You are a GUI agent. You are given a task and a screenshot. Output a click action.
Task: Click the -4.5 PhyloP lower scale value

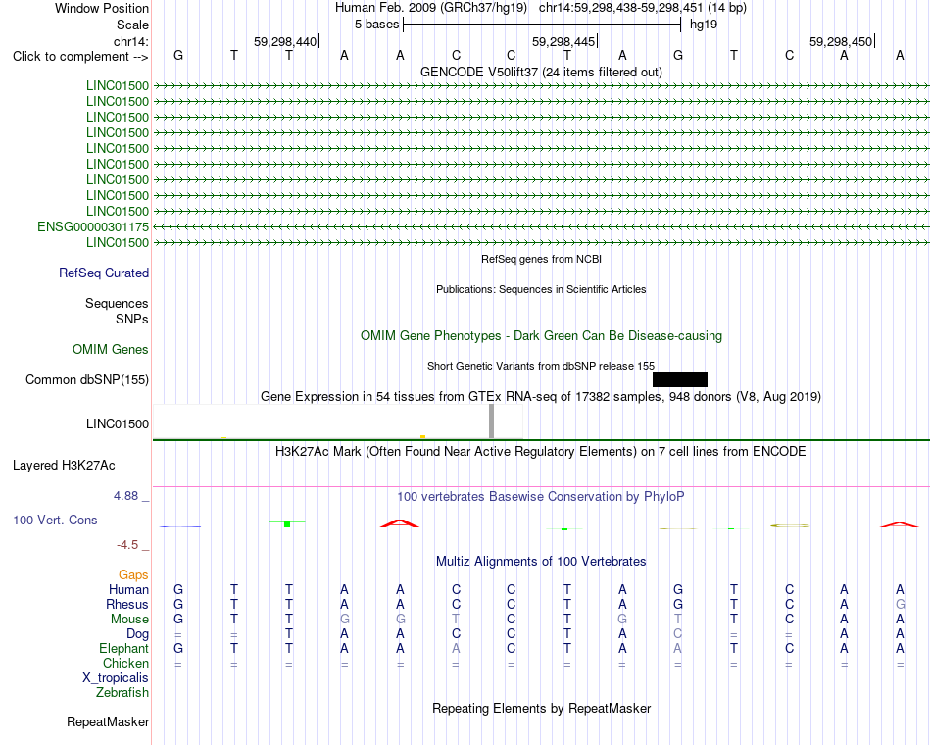tap(127, 545)
